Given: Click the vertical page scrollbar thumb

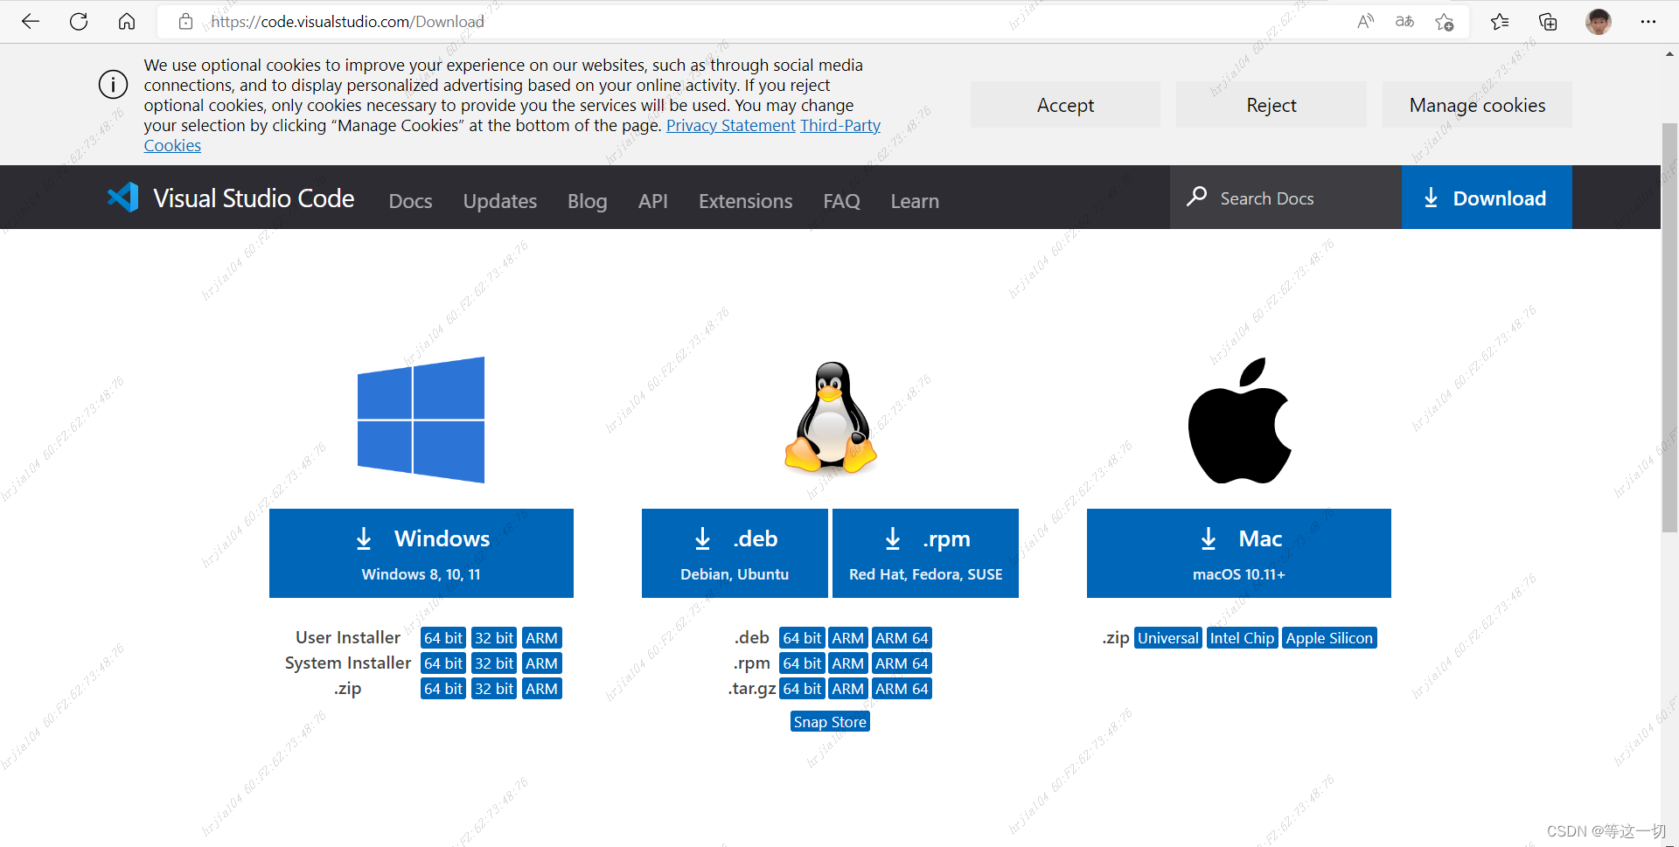Looking at the screenshot, I should click(x=1669, y=328).
